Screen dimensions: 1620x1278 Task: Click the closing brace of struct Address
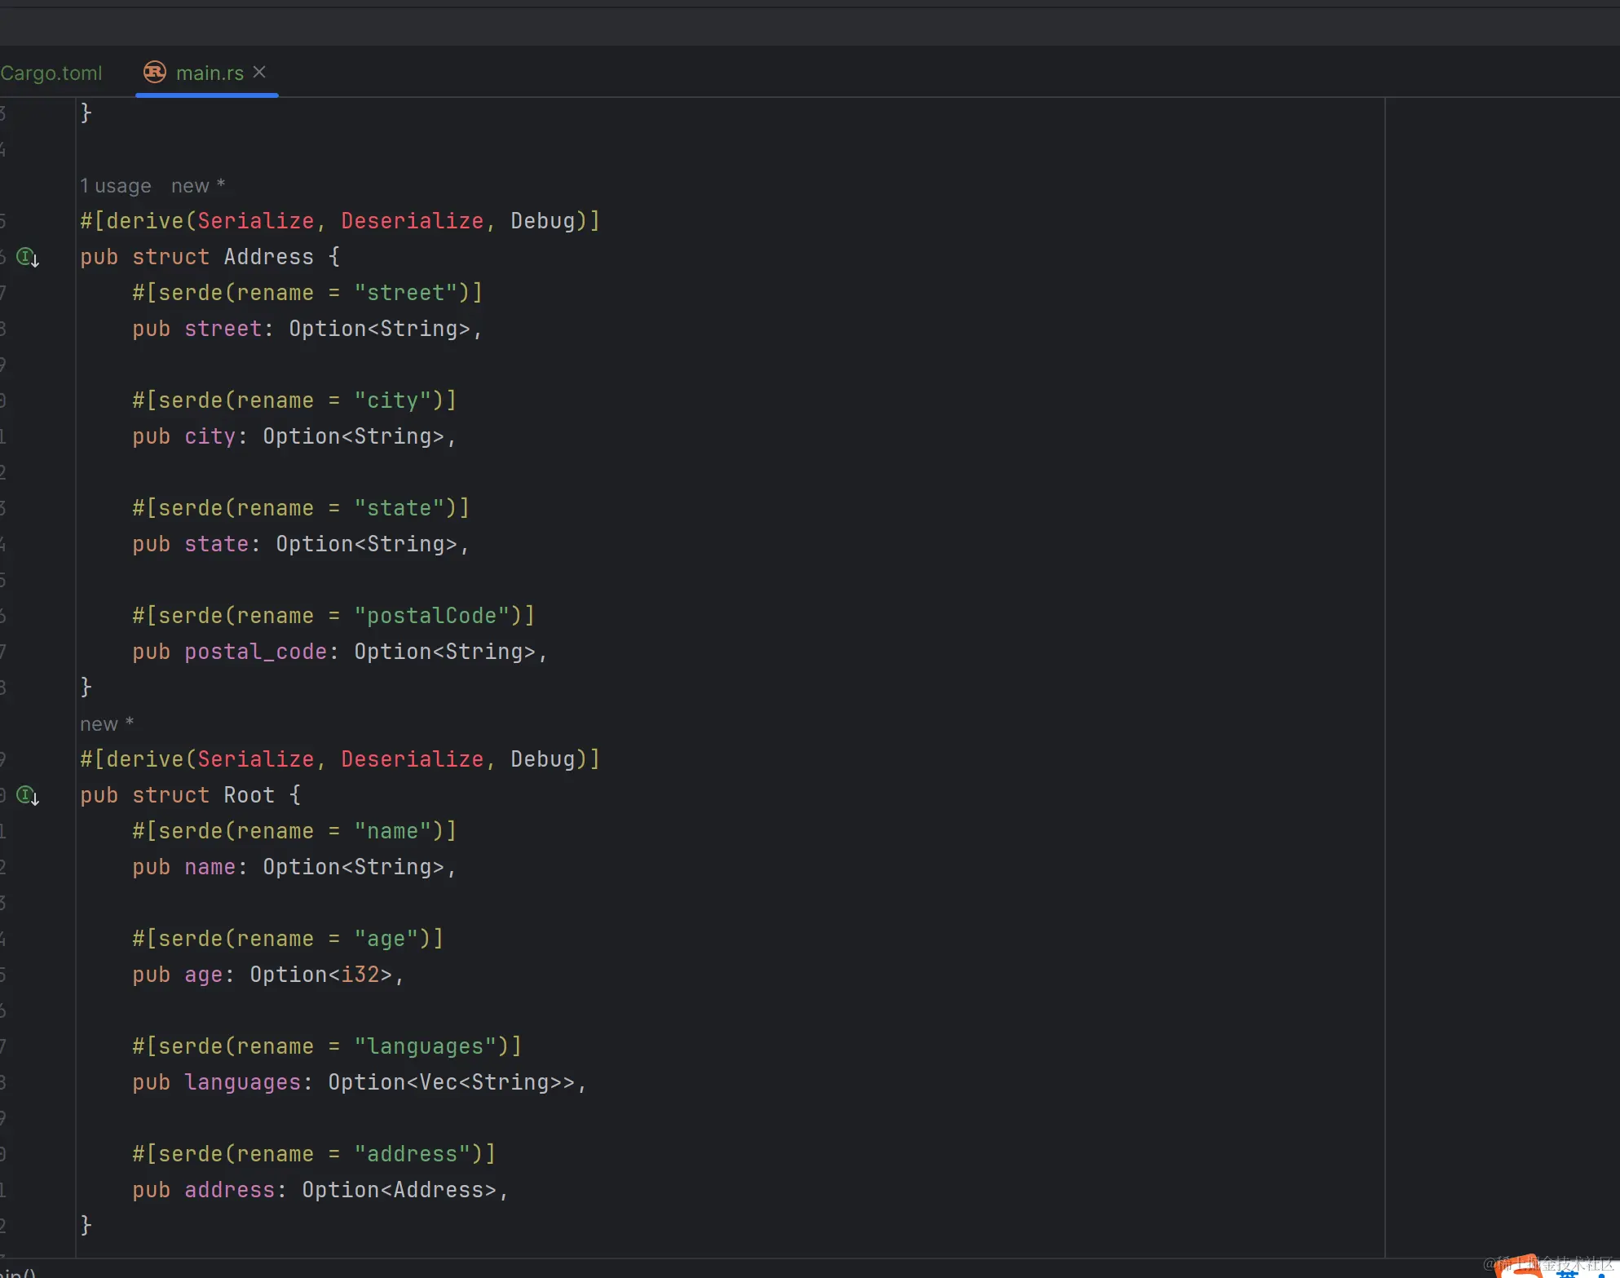pyautogui.click(x=86, y=688)
